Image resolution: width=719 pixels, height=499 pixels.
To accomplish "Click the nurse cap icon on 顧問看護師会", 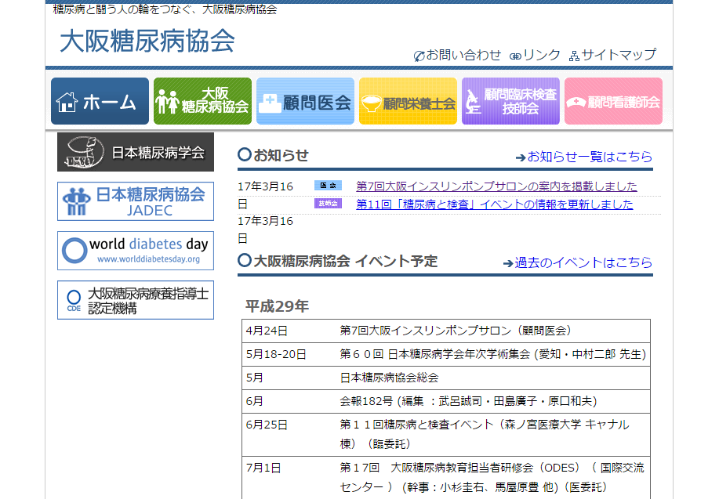I will (x=576, y=103).
